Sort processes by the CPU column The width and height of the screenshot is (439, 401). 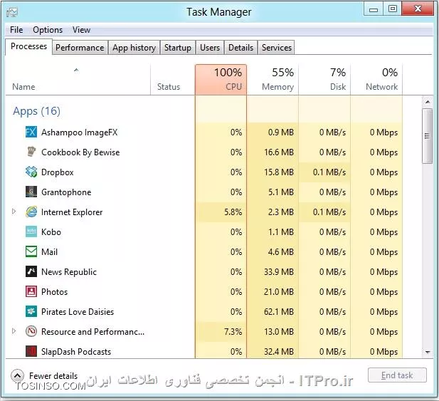point(221,80)
